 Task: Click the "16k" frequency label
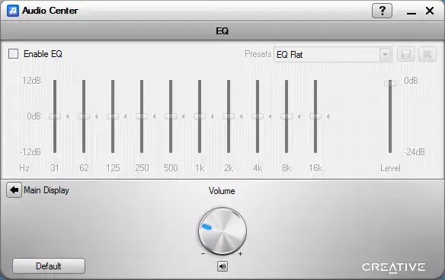click(315, 168)
